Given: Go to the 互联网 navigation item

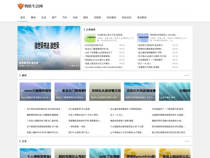Looking at the screenshot, I should point(97,18).
